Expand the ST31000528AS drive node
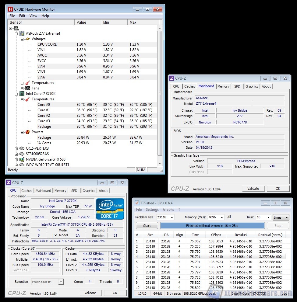Screen dimensions: 297x302 16,154
